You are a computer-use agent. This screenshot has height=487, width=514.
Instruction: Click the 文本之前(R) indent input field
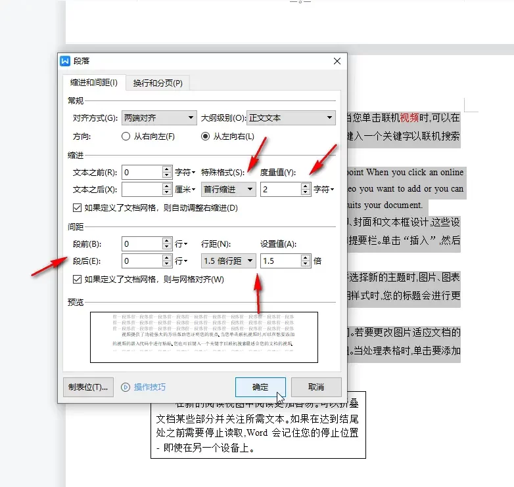(x=142, y=172)
